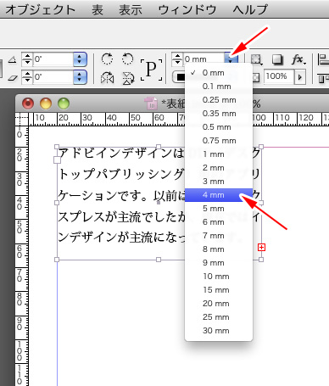329x386 pixels.
Task: Open the opacity 100% slider arrow
Action: [300, 76]
